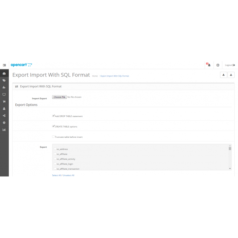
Task: Open the Reports bar chart icon
Action: tap(4, 130)
